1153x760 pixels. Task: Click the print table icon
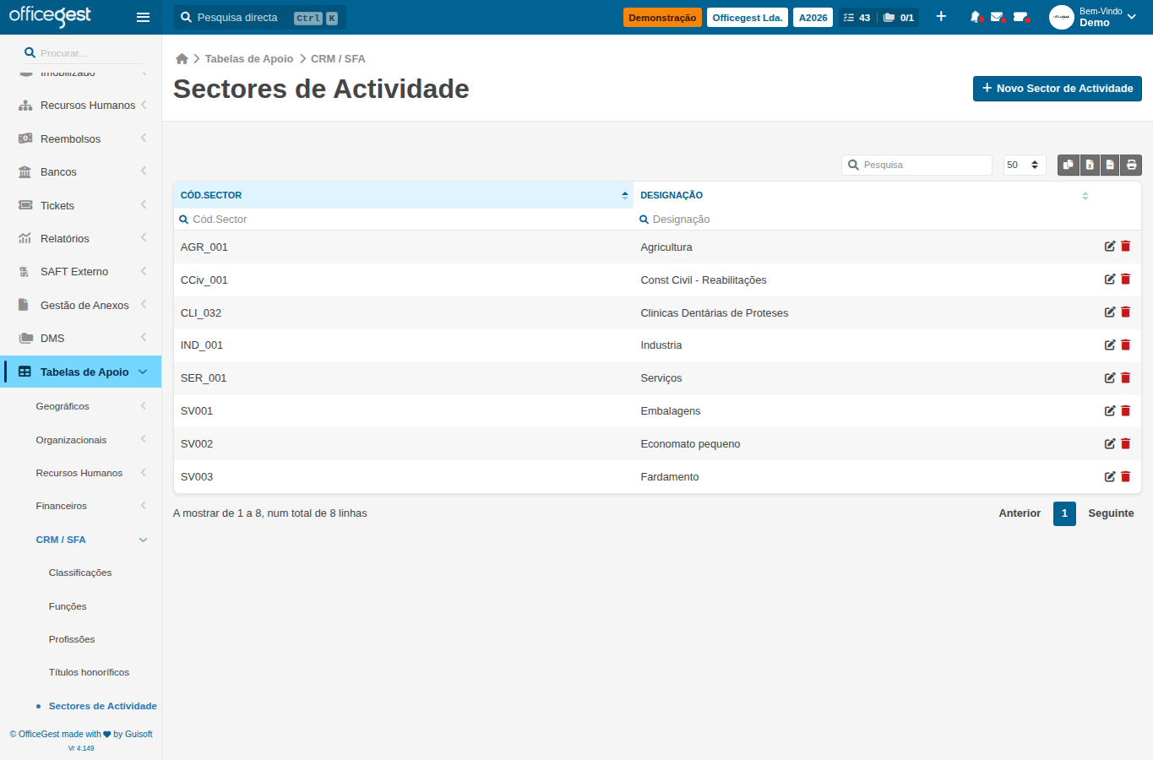1131,165
